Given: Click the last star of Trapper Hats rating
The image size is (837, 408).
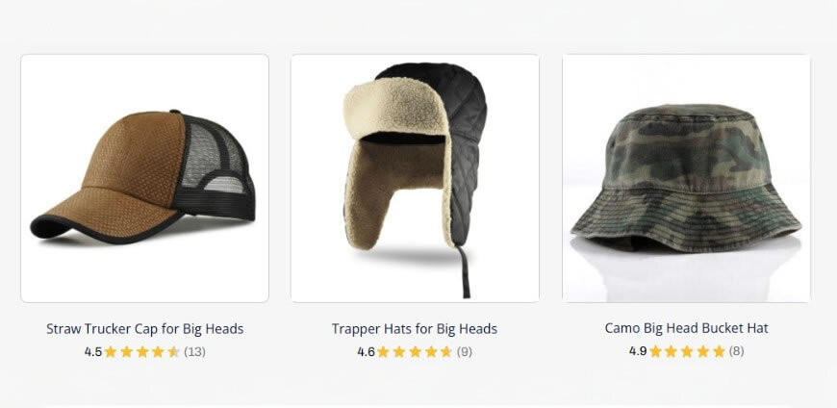Looking at the screenshot, I should point(446,351).
